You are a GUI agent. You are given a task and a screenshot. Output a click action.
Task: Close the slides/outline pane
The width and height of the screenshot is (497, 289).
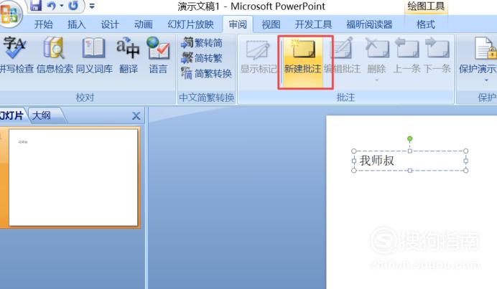(136, 116)
